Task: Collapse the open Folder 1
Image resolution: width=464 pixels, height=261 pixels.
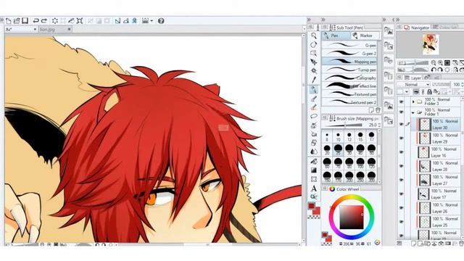Action: click(413, 112)
